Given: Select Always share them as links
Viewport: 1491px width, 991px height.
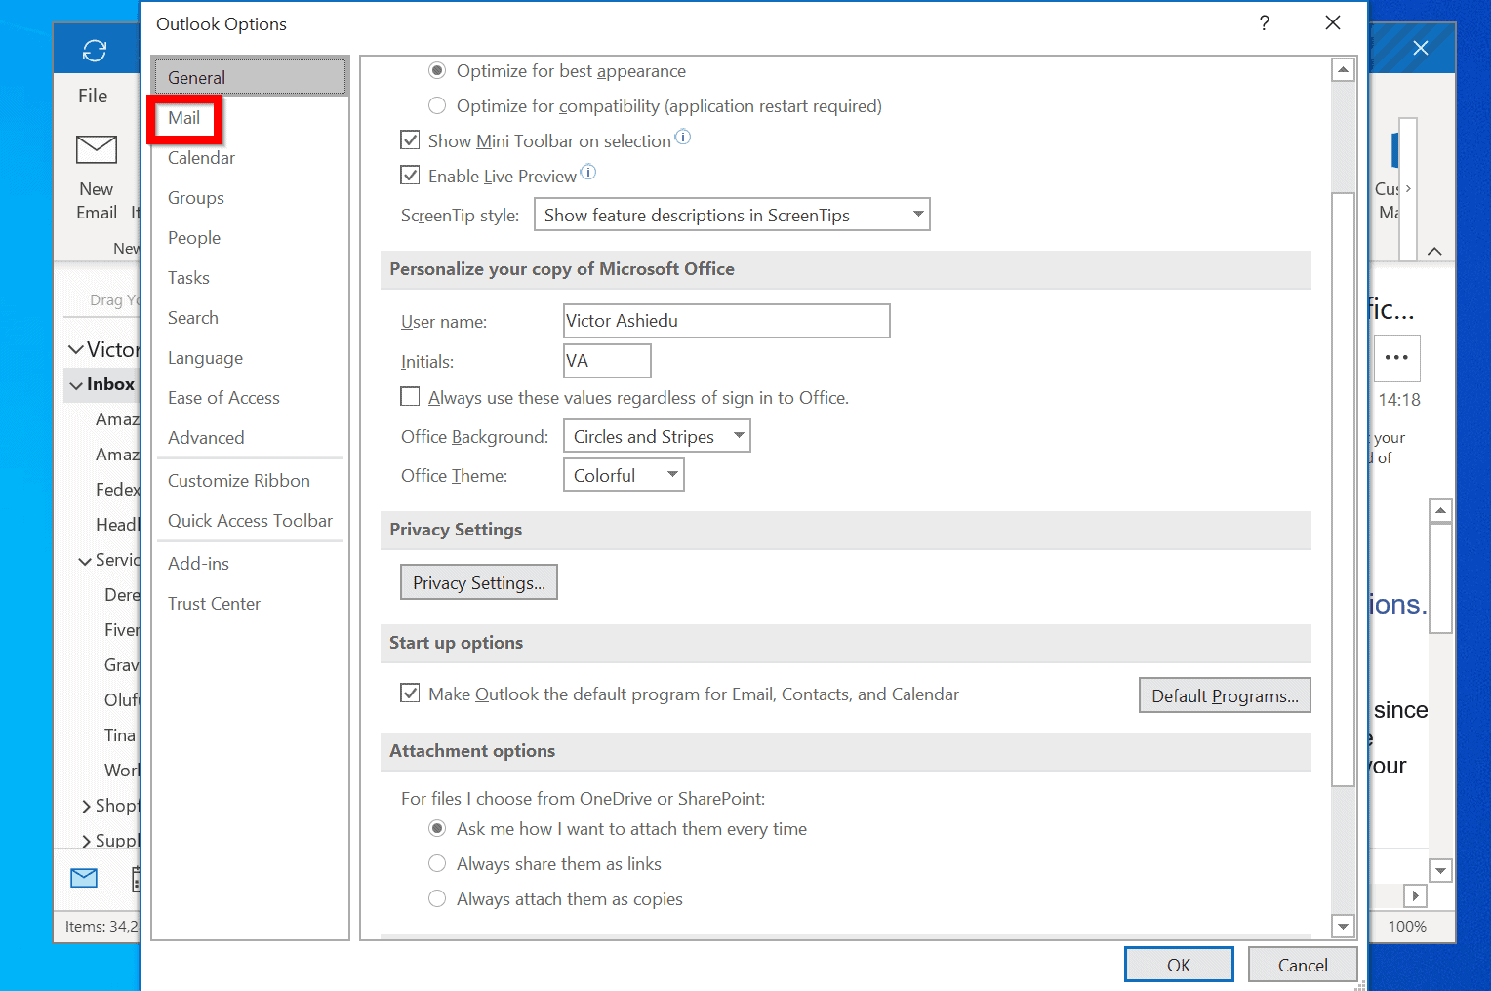Looking at the screenshot, I should coord(437,863).
